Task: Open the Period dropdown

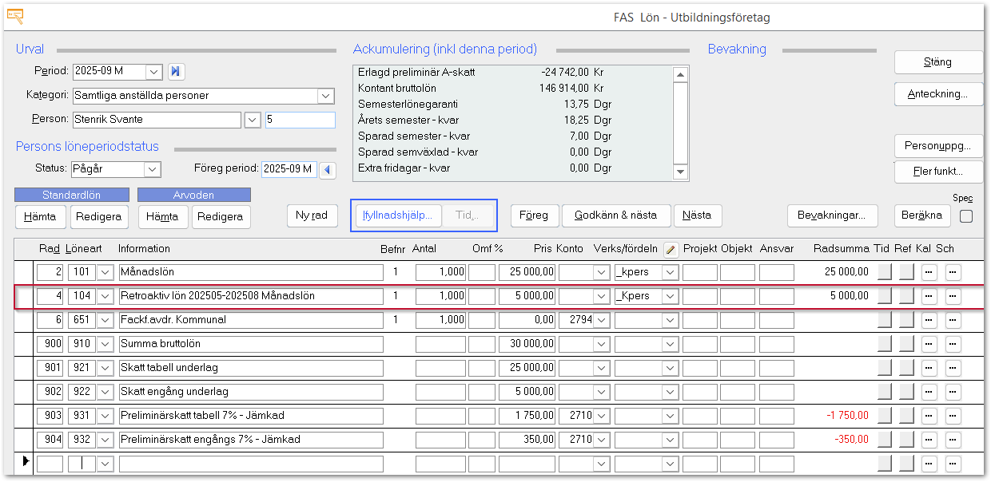Action: click(x=154, y=72)
